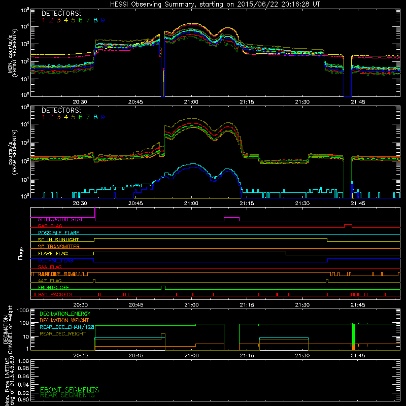The width and height of the screenshot is (406, 406).
Task: Click the POSSIBLE_FLARE flag label
Action: point(58,233)
